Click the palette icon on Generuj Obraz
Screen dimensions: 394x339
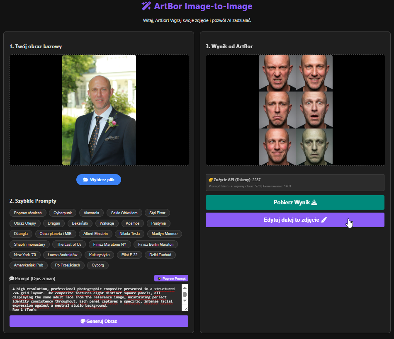(x=83, y=321)
